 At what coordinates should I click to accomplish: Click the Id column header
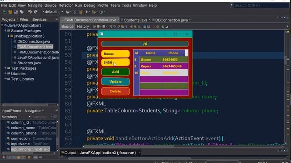pos(136,53)
